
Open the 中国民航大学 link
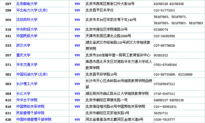[27, 36]
